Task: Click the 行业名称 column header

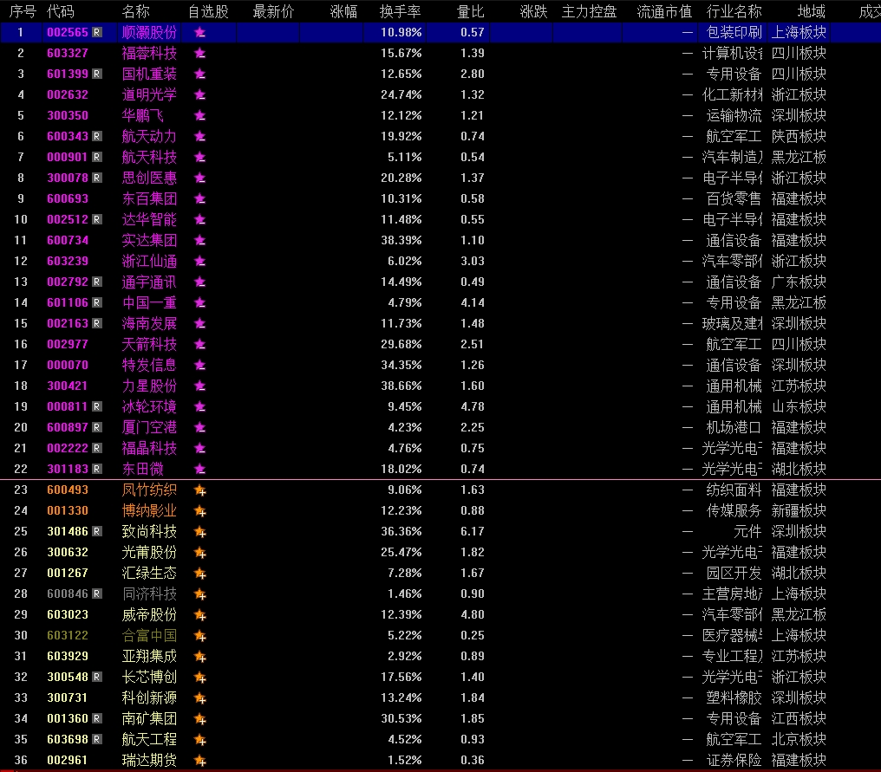Action: click(734, 11)
